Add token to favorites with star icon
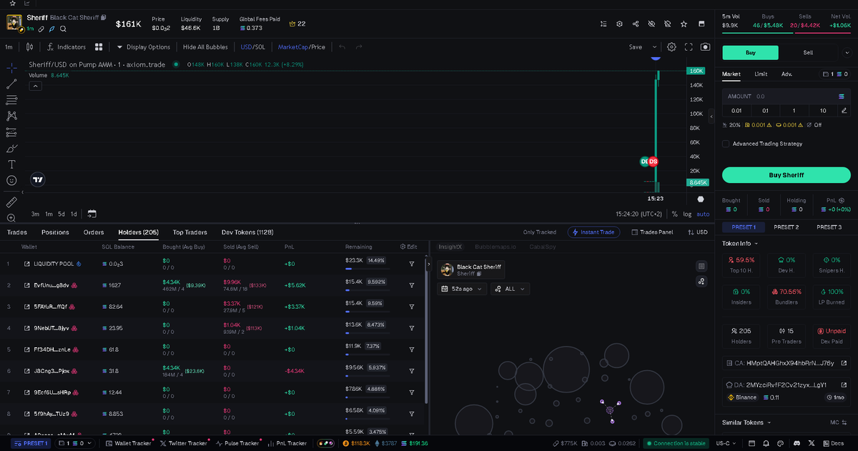Viewport: 858px width, 451px height. tap(684, 24)
